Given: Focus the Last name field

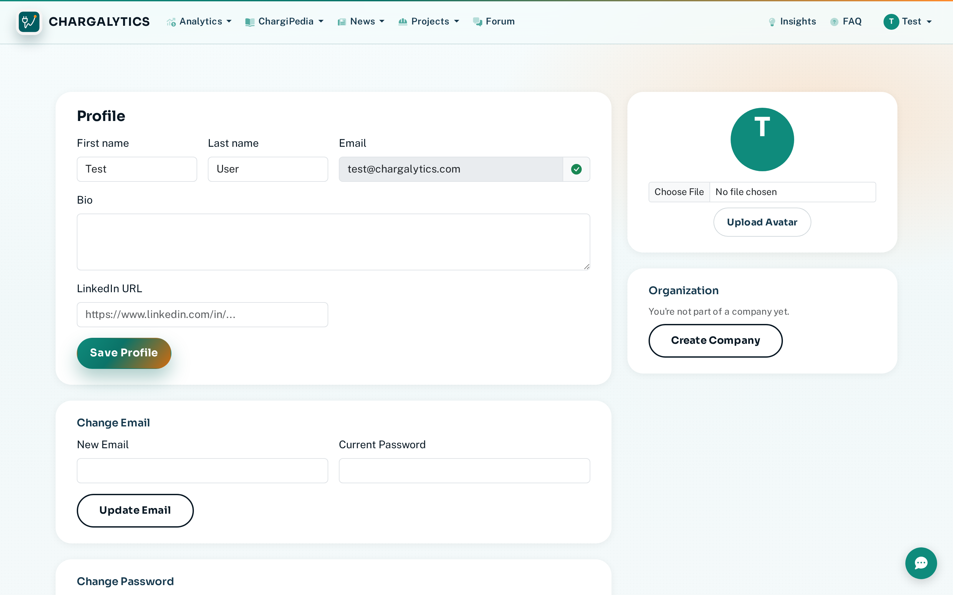Looking at the screenshot, I should (268, 169).
